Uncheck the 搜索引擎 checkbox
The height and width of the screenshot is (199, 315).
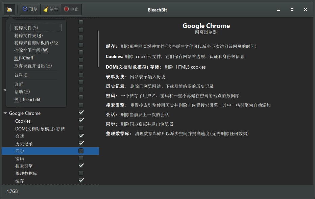tap(81, 166)
